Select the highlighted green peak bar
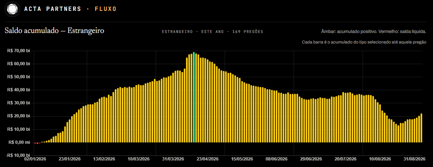This screenshot has height=167, width=433. tap(194, 97)
